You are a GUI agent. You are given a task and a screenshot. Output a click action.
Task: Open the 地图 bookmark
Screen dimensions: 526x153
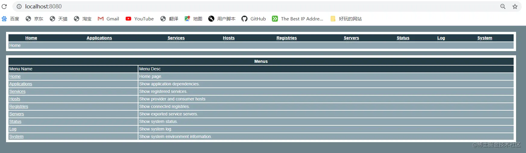click(193, 19)
